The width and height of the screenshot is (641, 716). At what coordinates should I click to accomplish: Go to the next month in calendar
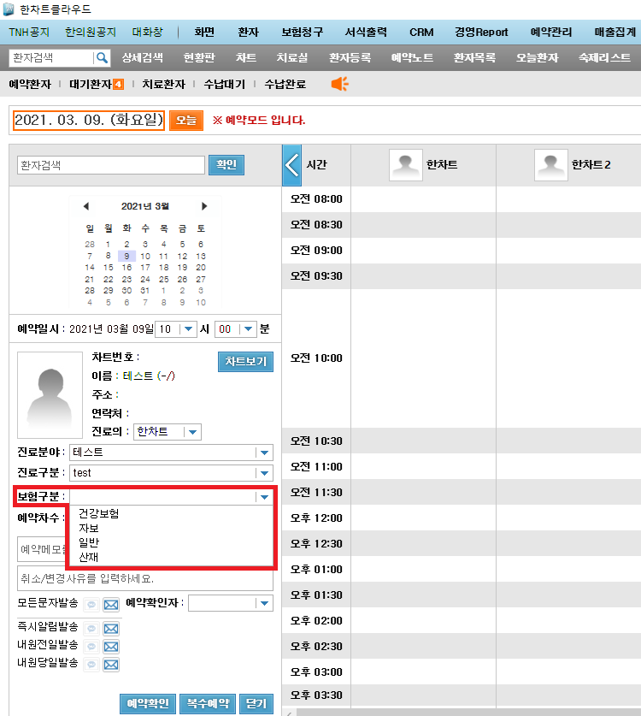(204, 206)
